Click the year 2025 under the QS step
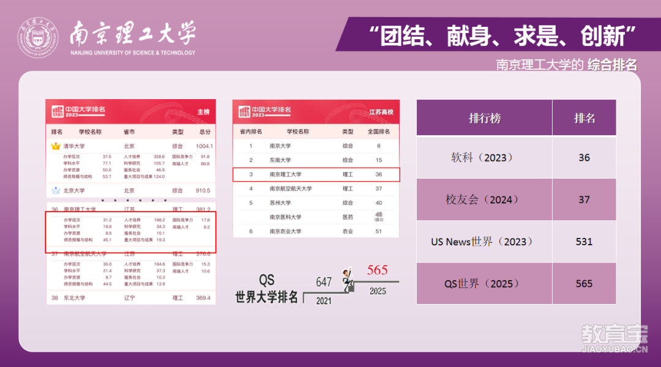Image resolution: width=661 pixels, height=367 pixels. 378,291
